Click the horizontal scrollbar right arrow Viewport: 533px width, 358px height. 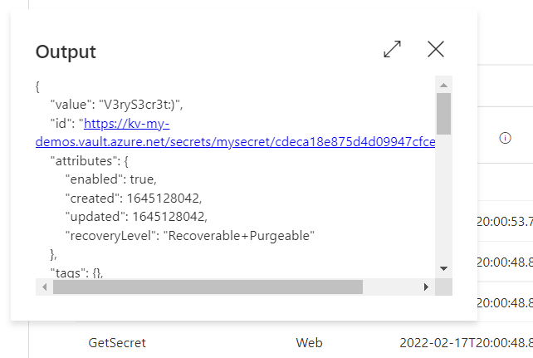[426, 287]
